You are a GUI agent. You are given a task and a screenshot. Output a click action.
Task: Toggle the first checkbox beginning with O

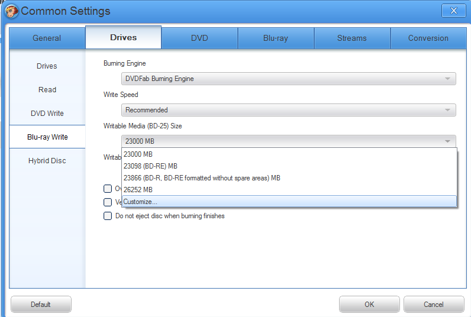[108, 189]
